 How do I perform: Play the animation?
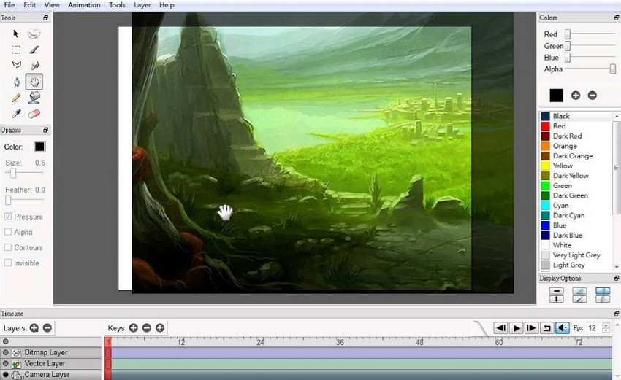tap(517, 327)
